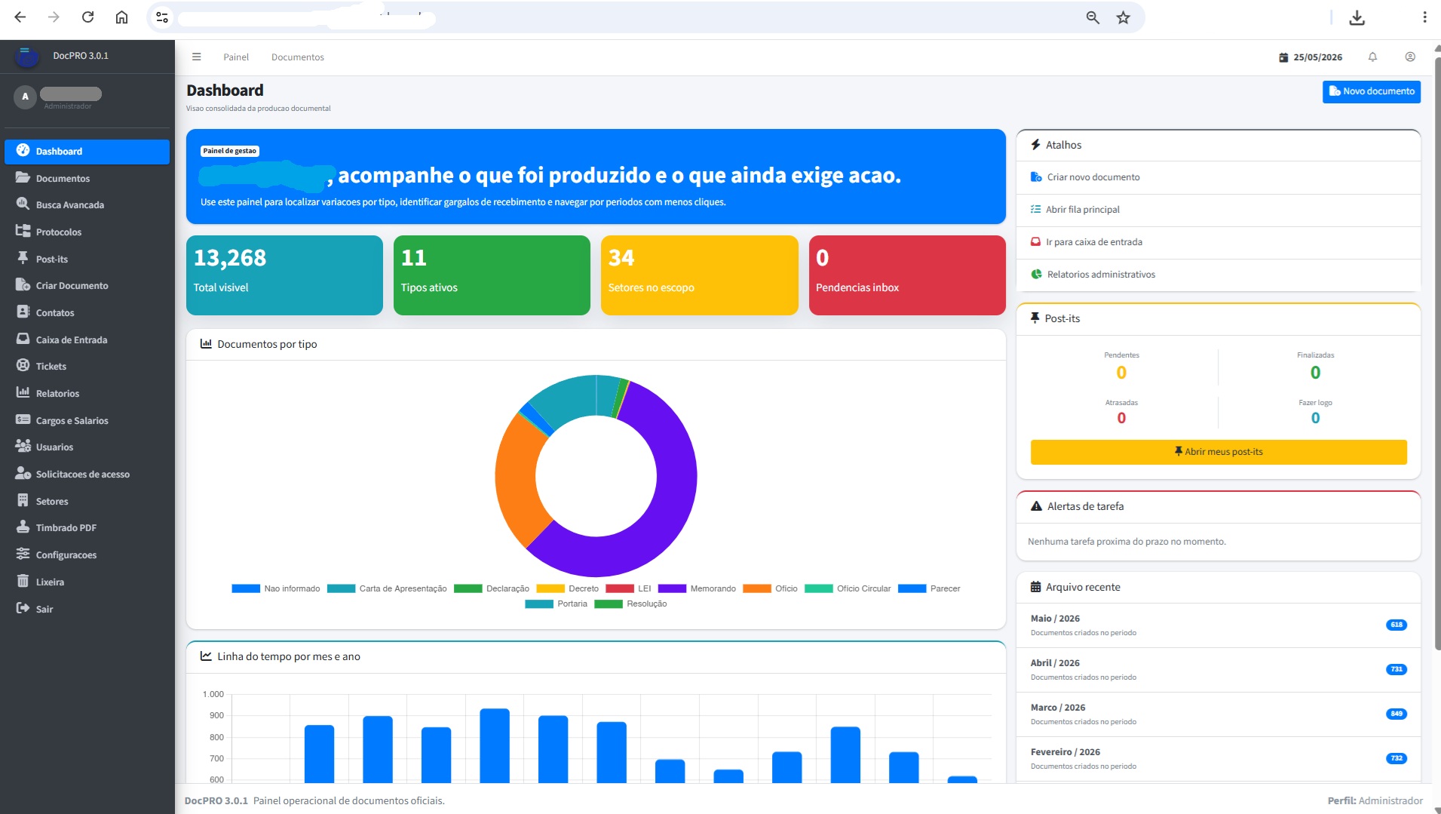Toggle Declaração green legend swatch
The image size is (1441, 814).
[468, 588]
